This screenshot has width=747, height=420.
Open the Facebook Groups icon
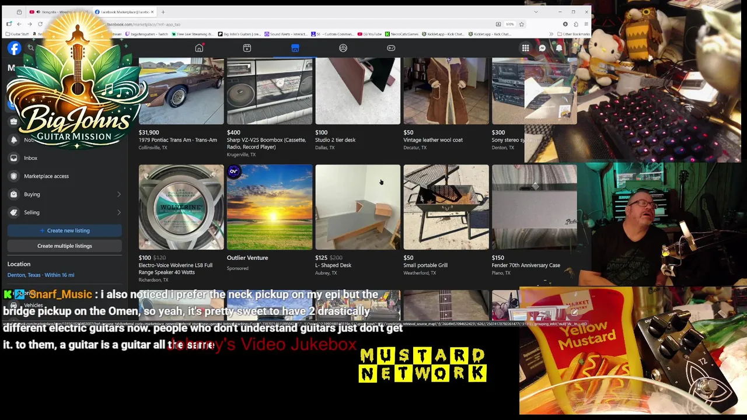[x=343, y=48]
